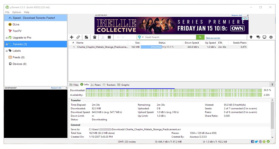Select Devices (0) in sidebar
The image size is (279, 149).
(x=19, y=64)
